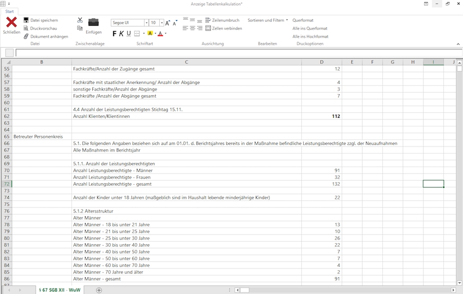The image size is (463, 294).
Task: Increase font size with larger A icon
Action: point(167,23)
